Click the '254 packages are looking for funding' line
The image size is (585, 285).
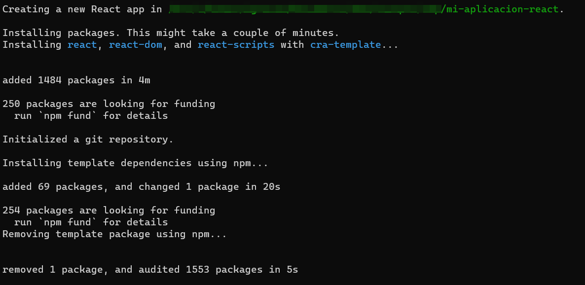(x=109, y=211)
